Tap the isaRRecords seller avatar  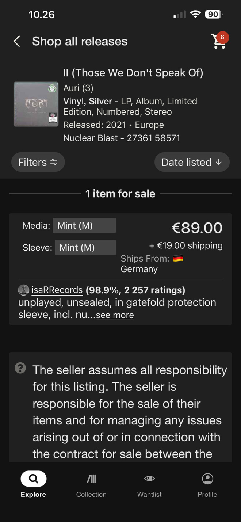(24, 290)
